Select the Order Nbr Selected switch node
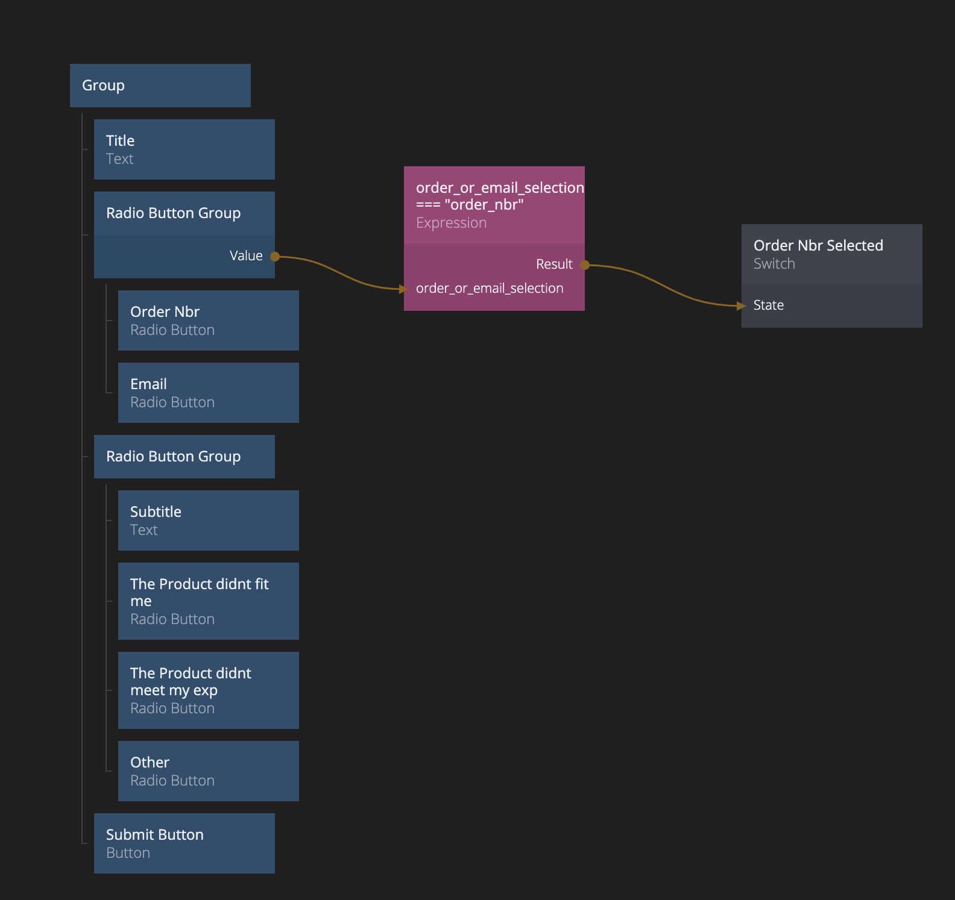The height and width of the screenshot is (900, 955). (831, 254)
